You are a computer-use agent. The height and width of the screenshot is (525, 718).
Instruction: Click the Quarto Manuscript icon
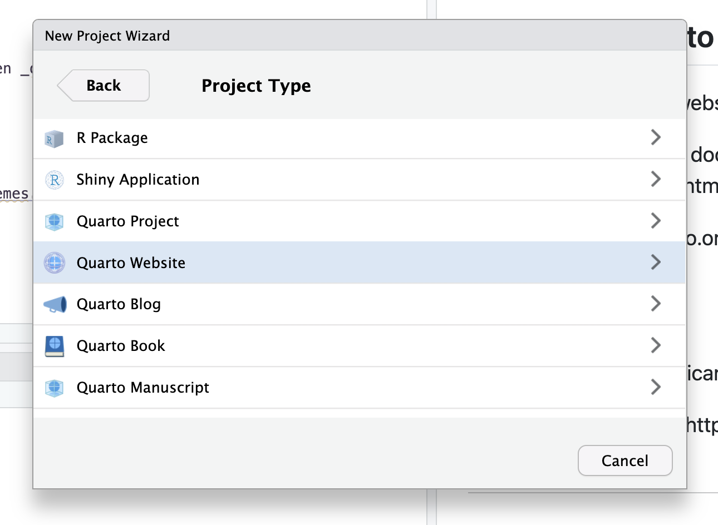(54, 388)
